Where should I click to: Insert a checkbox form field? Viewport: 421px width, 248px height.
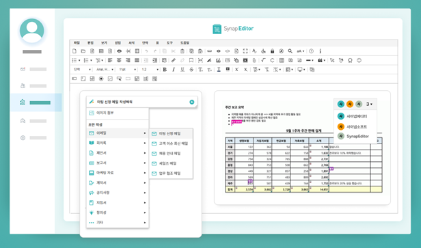(x=110, y=79)
